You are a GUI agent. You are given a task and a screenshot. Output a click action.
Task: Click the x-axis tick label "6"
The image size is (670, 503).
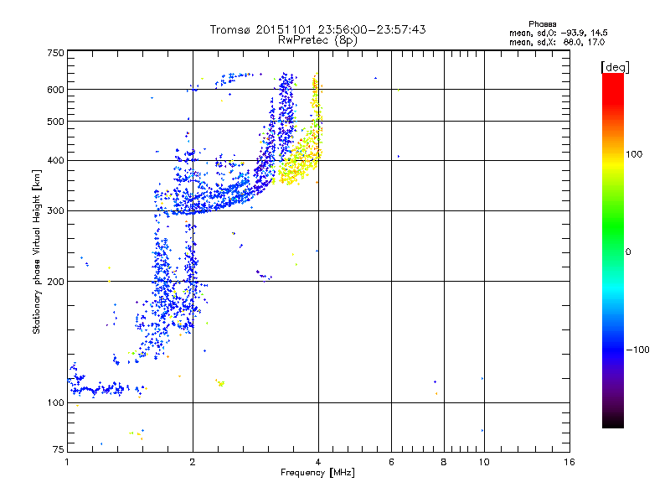click(391, 462)
